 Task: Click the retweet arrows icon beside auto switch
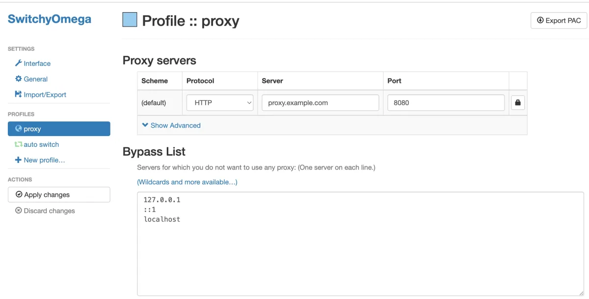[x=19, y=144]
